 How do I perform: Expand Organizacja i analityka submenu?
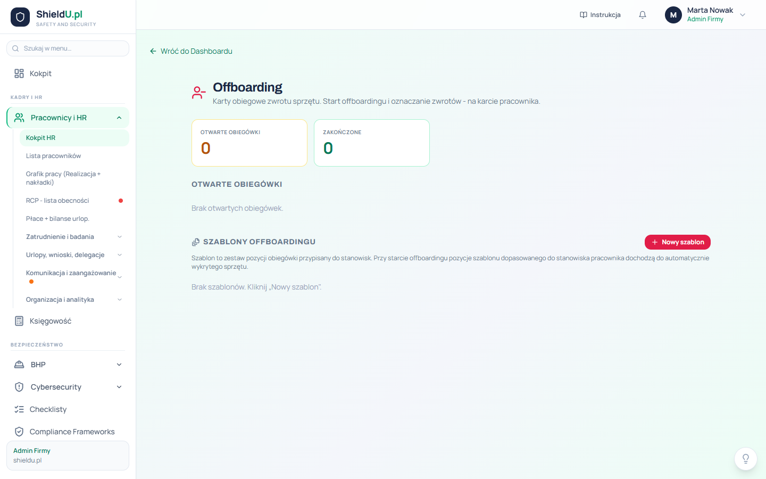pyautogui.click(x=120, y=300)
